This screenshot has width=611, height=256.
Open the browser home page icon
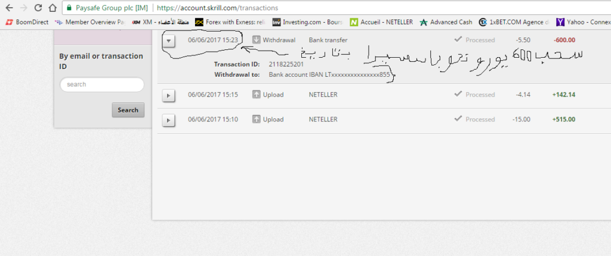pyautogui.click(x=53, y=8)
